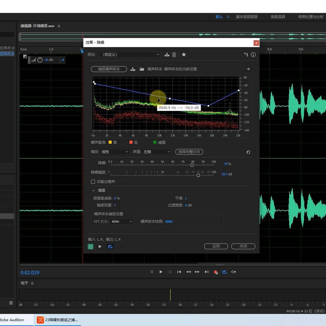Start recording with the red record button
Viewport: 326px width, 326px height.
pyautogui.click(x=216, y=272)
